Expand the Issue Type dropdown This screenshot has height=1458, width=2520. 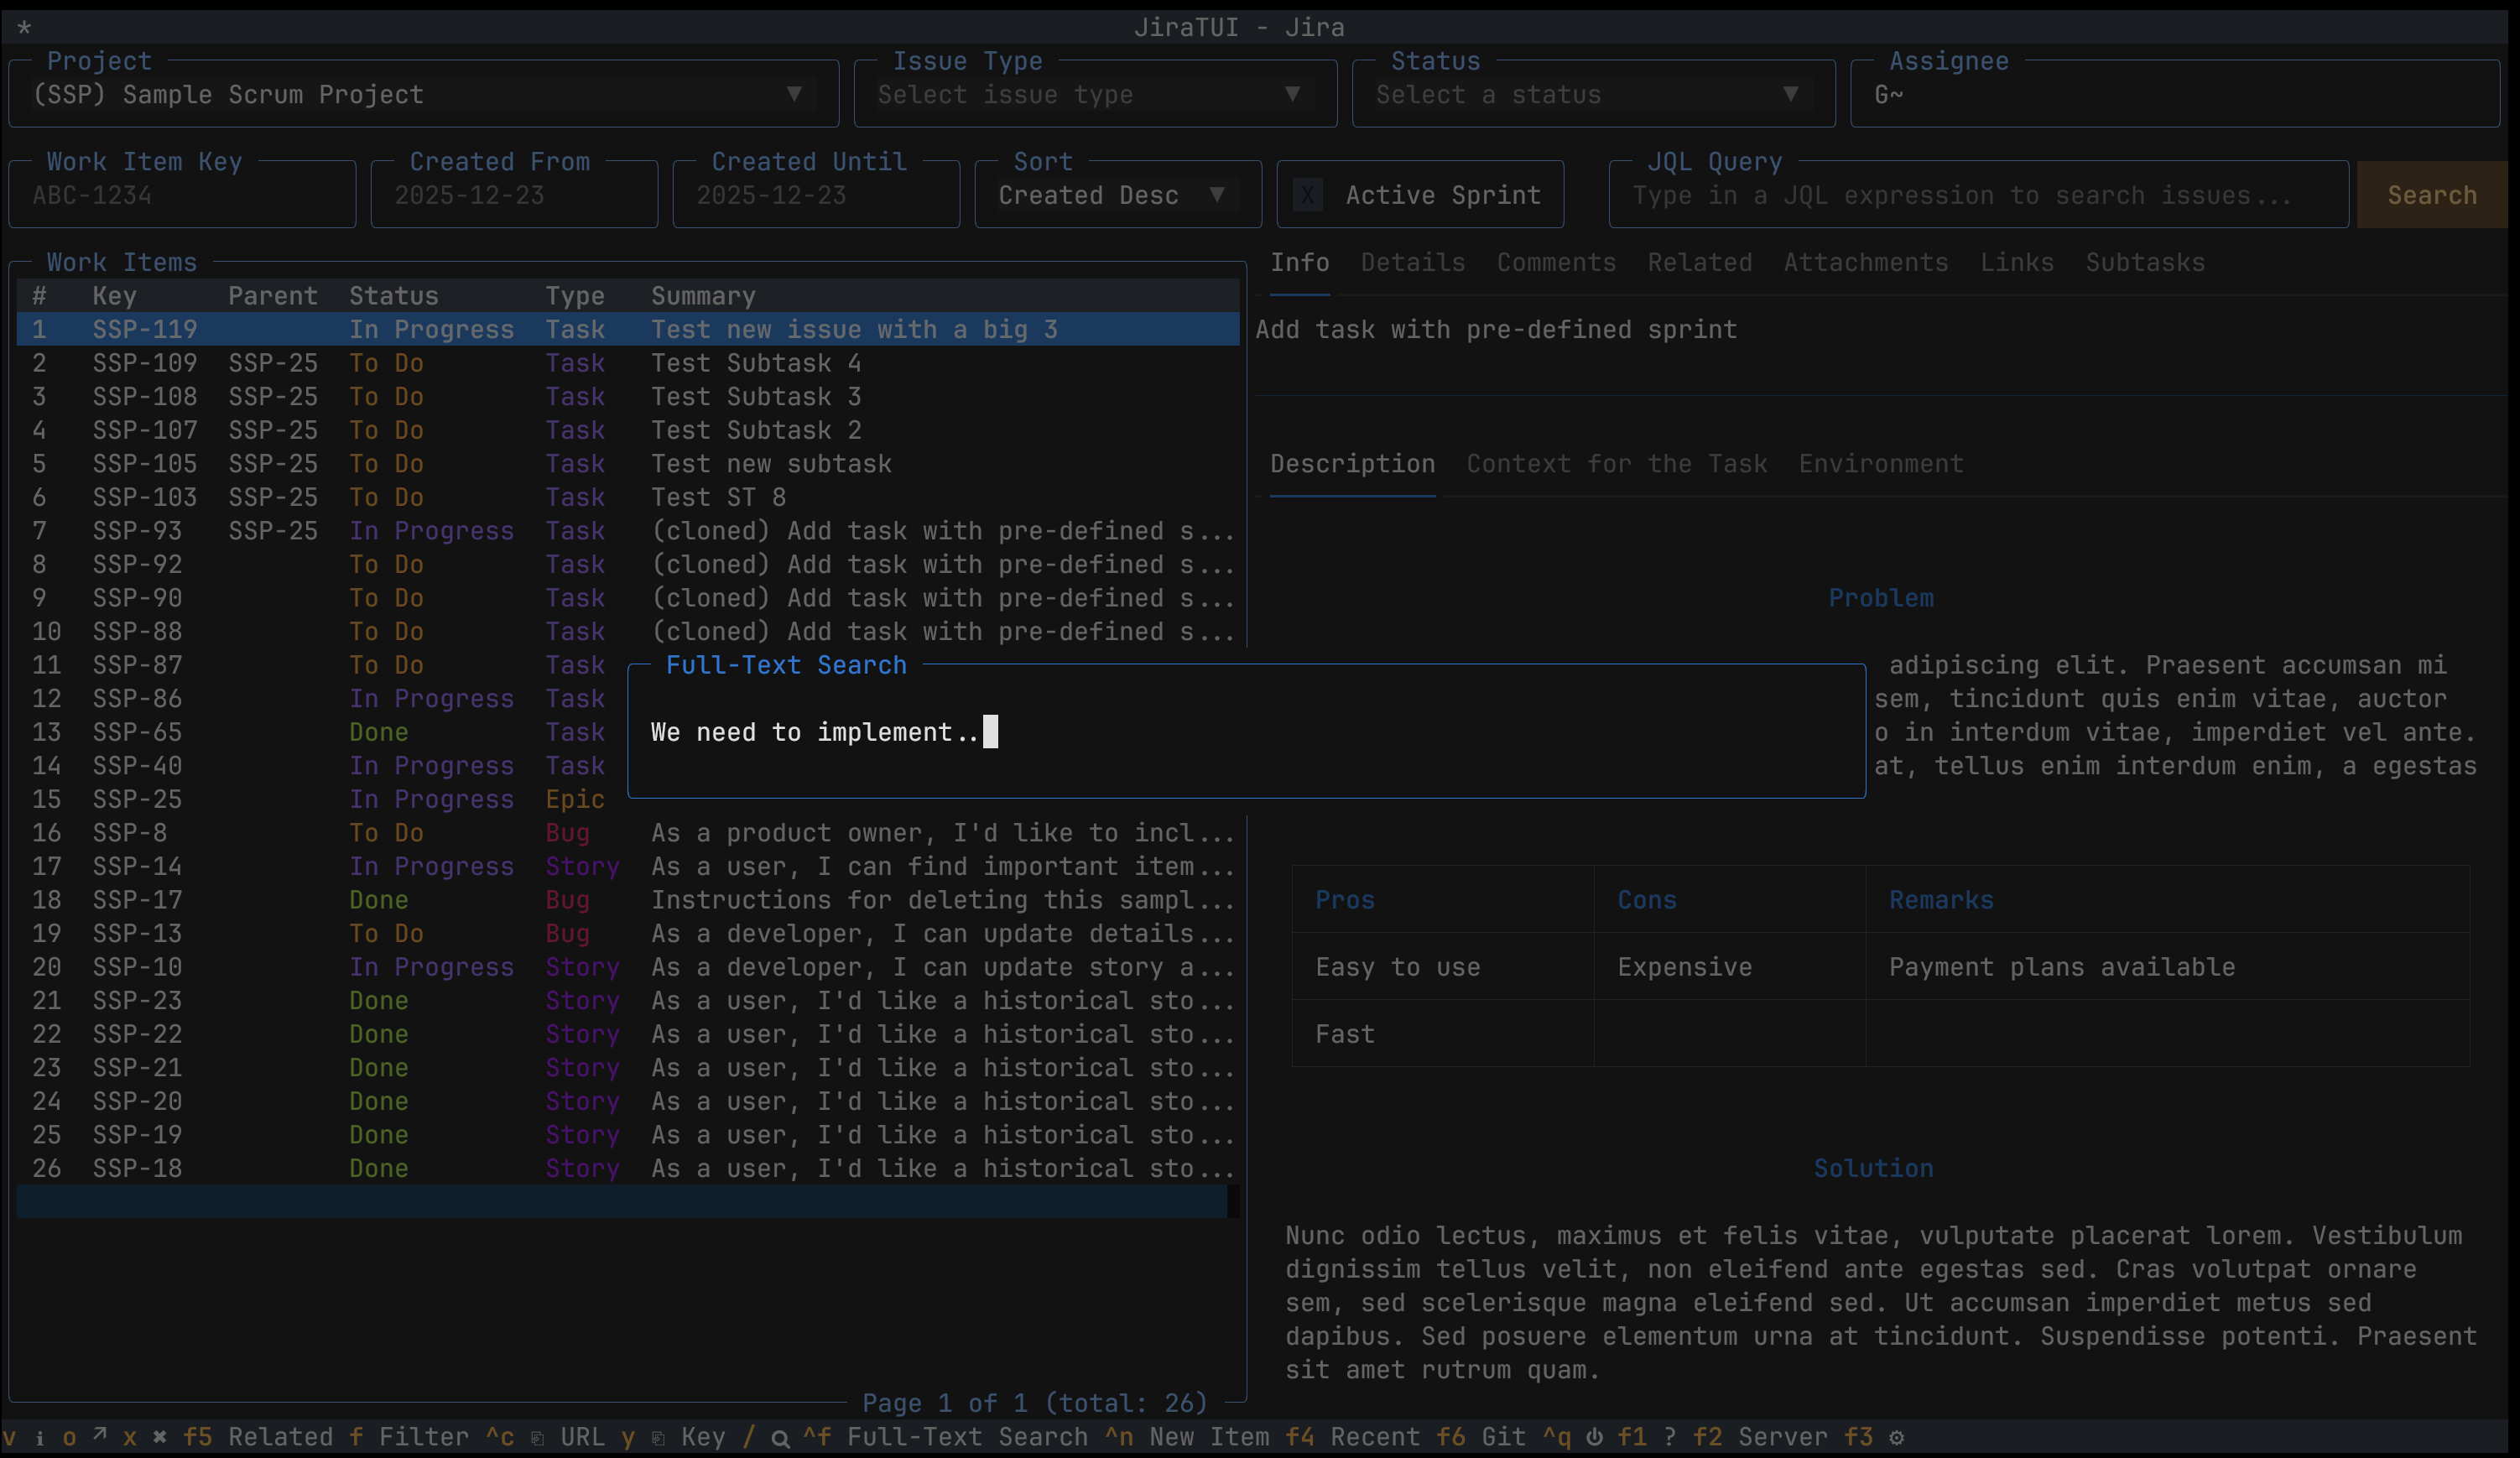pyautogui.click(x=1095, y=95)
